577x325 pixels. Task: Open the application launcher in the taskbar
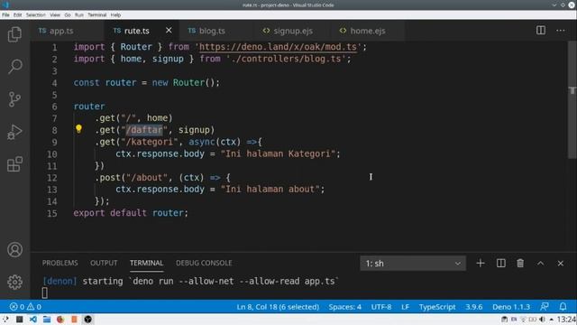pos(5,319)
